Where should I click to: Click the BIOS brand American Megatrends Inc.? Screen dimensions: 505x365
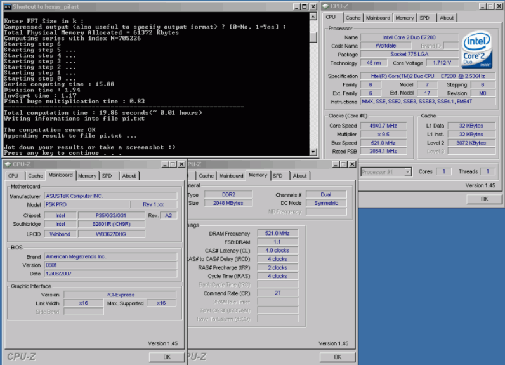110,256
